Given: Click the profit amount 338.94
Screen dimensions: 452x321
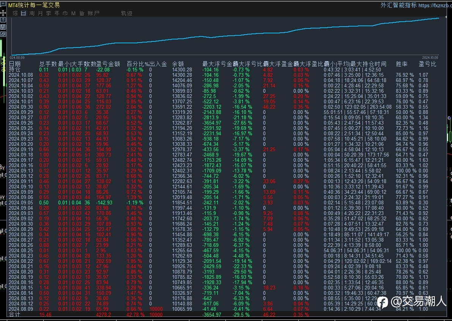Looking at the screenshot, I should (x=104, y=288).
